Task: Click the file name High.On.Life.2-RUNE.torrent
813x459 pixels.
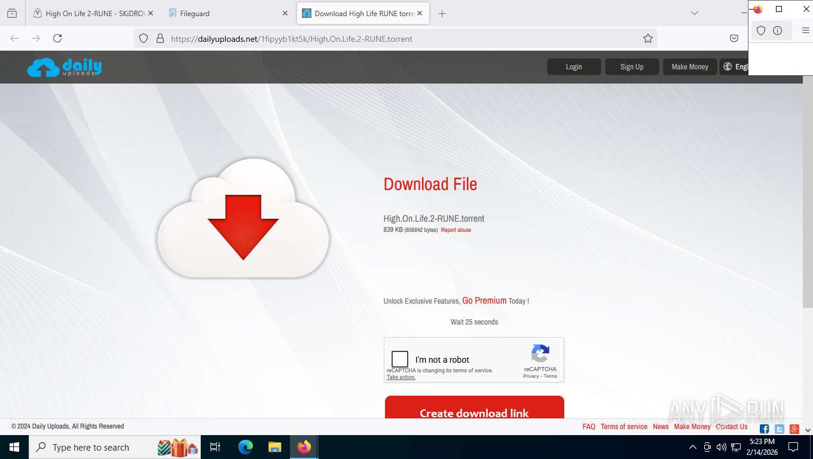Action: [434, 219]
